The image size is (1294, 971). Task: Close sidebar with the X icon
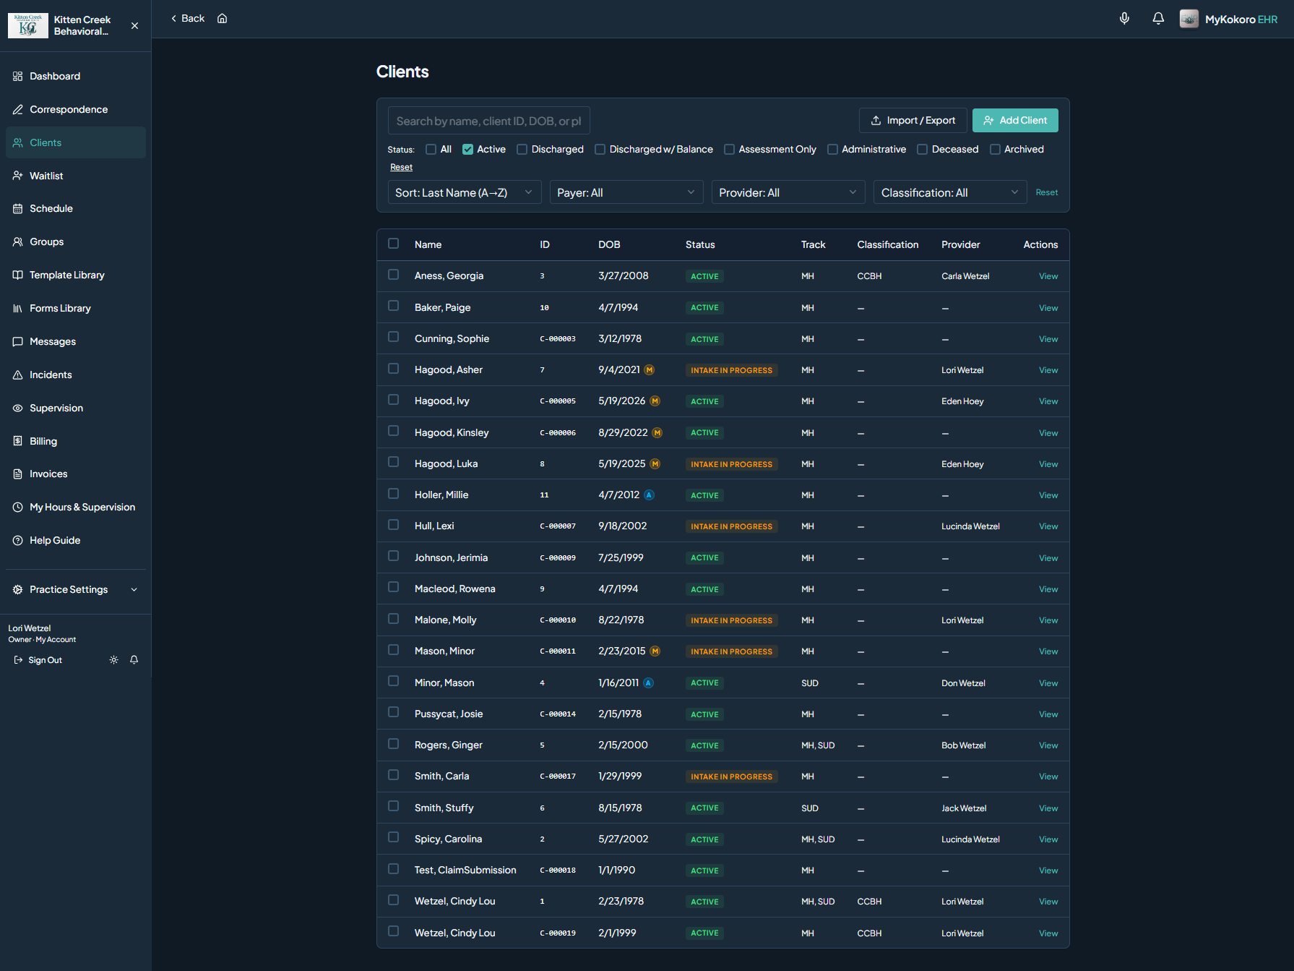(x=134, y=25)
